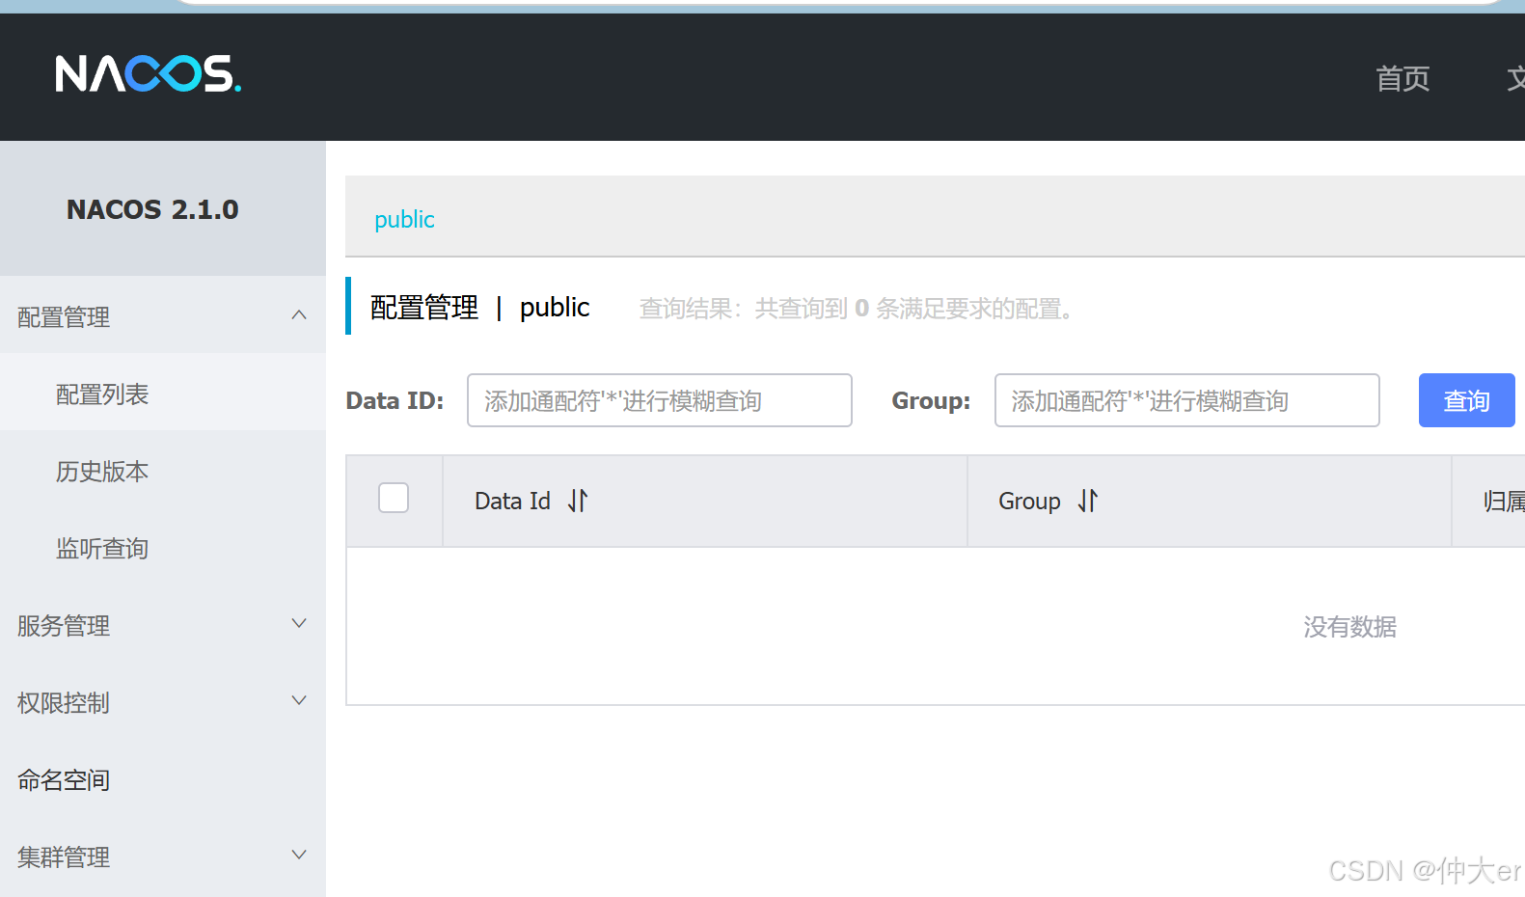Open 配置列表 in the sidebar
The height and width of the screenshot is (897, 1525).
tap(163, 394)
